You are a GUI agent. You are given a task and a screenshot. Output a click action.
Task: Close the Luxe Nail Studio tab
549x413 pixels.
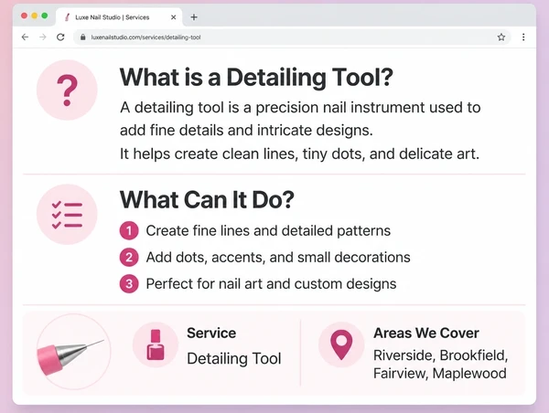coord(173,17)
